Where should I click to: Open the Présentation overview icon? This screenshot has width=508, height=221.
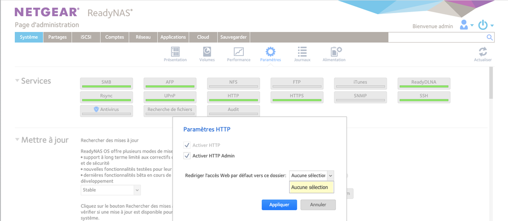pos(175,52)
